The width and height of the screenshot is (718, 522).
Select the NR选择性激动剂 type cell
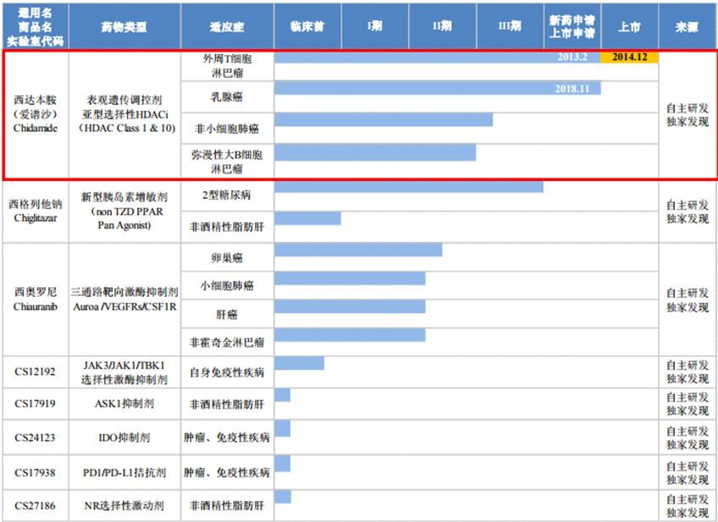(x=124, y=506)
